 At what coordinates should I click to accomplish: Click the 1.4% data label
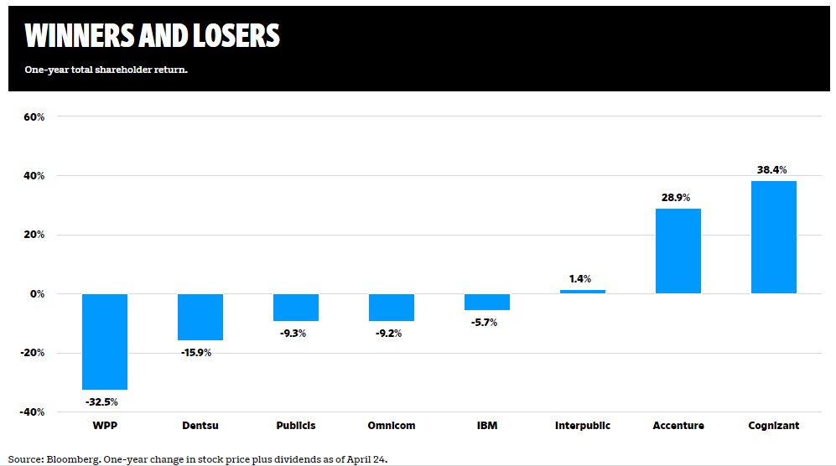point(580,279)
